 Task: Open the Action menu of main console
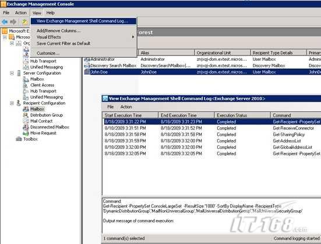[20, 13]
